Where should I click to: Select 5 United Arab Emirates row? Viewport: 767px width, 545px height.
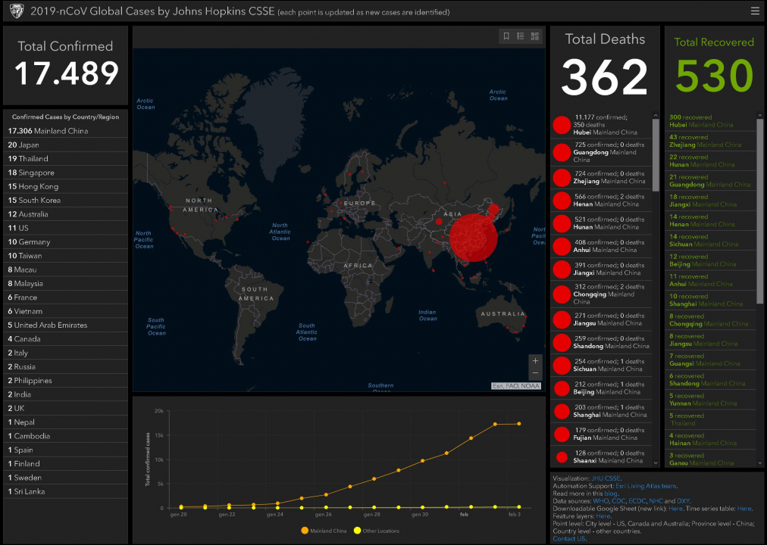click(65, 325)
